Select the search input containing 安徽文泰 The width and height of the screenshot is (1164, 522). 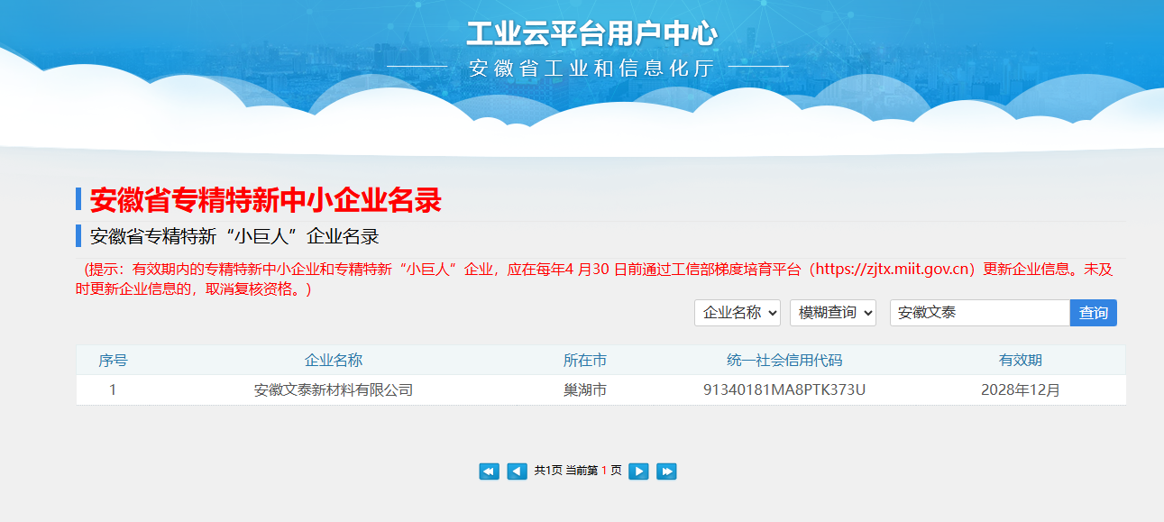[980, 313]
